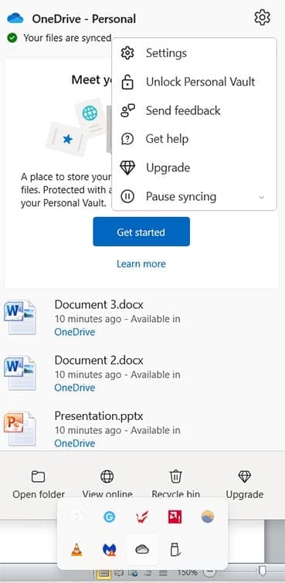Open Document 3.docx file name
This screenshot has height=583, width=285.
[99, 304]
